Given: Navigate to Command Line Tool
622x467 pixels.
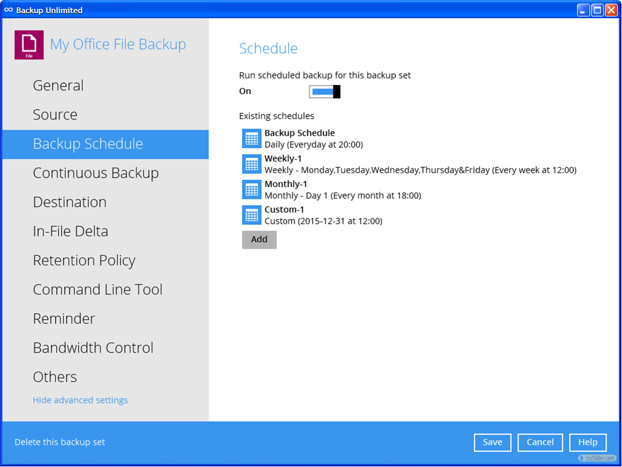Looking at the screenshot, I should tap(98, 290).
